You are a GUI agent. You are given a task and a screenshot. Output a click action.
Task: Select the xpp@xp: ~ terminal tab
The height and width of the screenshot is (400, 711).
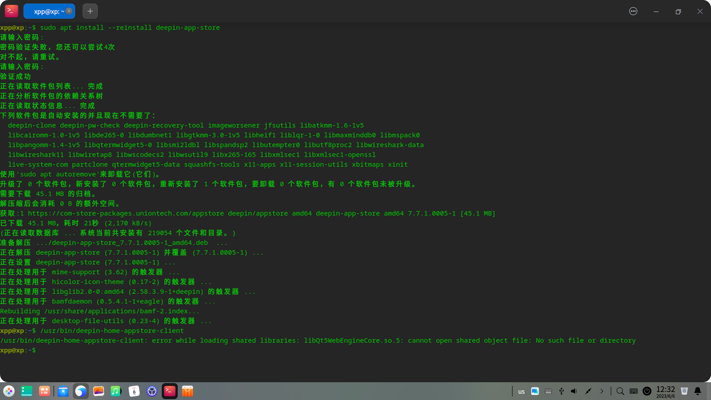tap(48, 11)
